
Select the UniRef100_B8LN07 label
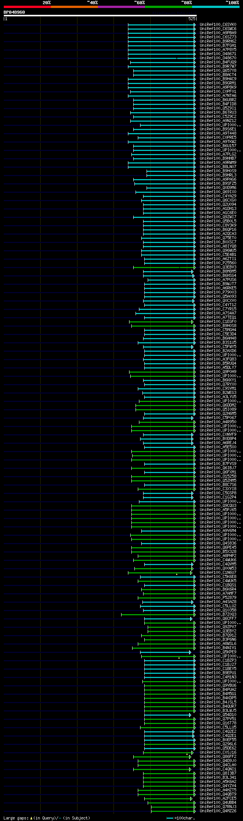[x=218, y=167]
